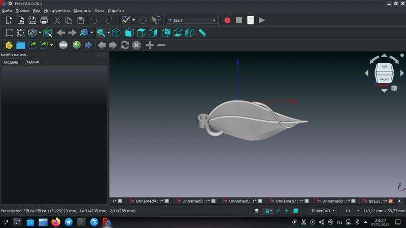This screenshot has width=406, height=228.
Task: Open the Вид menu
Action: [x=37, y=11]
